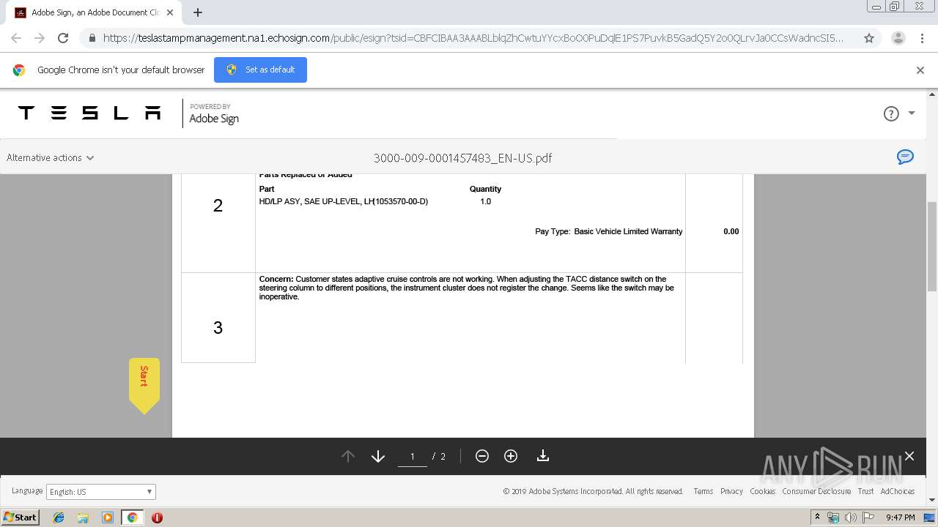Launch Internet Explorer from taskbar

(x=59, y=517)
